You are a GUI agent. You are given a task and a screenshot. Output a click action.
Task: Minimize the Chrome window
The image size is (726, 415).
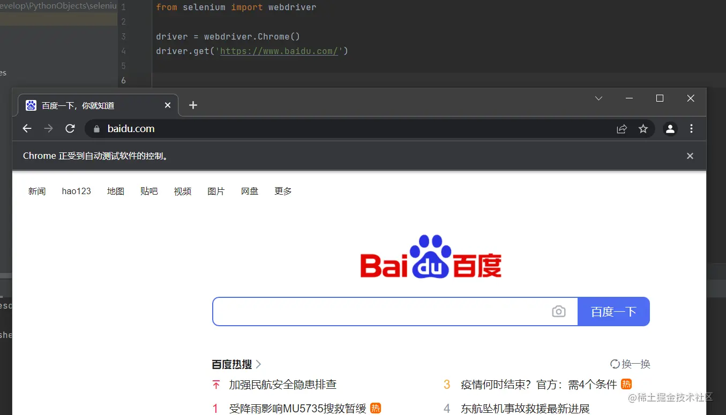(630, 98)
